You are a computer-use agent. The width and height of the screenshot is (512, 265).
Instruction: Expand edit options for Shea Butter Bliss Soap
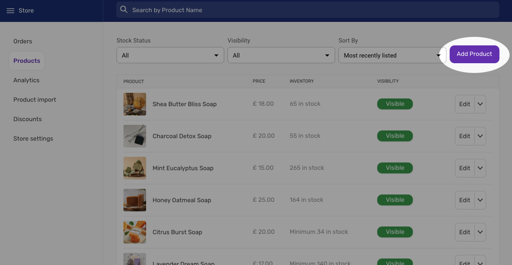coord(480,104)
